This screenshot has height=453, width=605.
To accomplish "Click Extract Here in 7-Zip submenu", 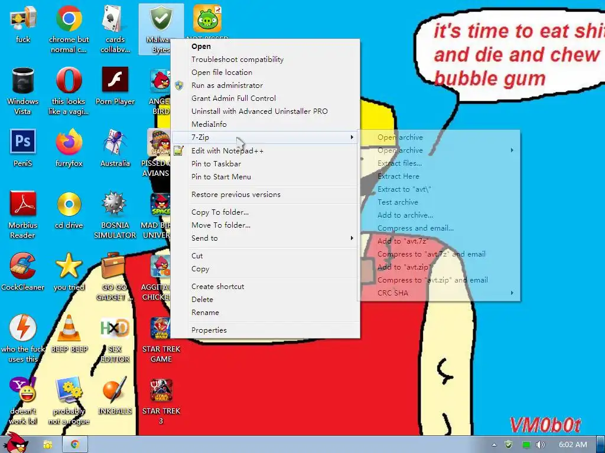I will pyautogui.click(x=440, y=176).
